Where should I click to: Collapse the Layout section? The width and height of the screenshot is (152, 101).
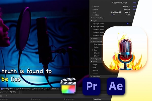coord(91,21)
